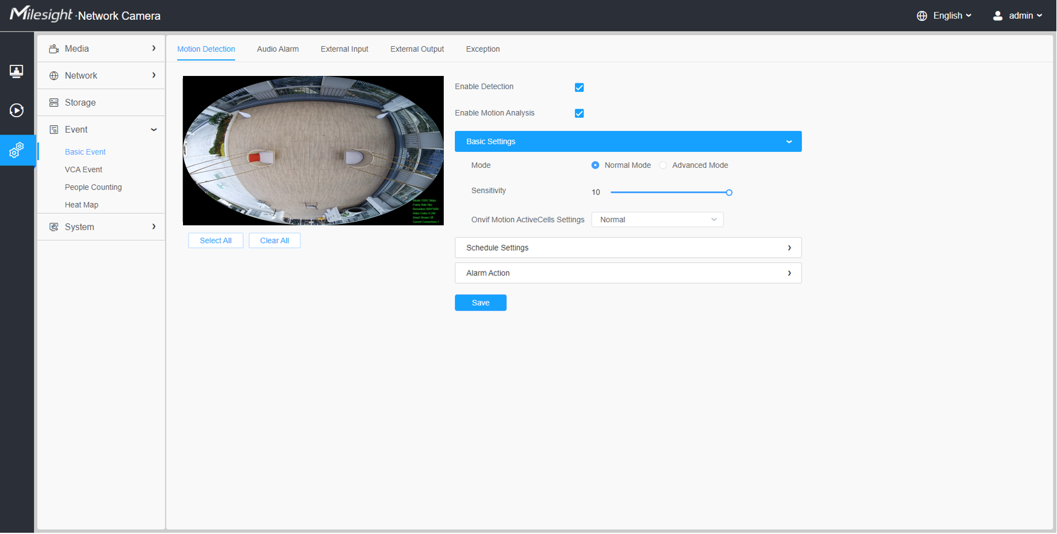
Task: Uncheck the Enable Detection checkbox
Action: (x=579, y=88)
